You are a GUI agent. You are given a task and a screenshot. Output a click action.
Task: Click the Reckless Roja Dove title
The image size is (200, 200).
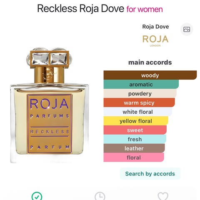pos(80,8)
